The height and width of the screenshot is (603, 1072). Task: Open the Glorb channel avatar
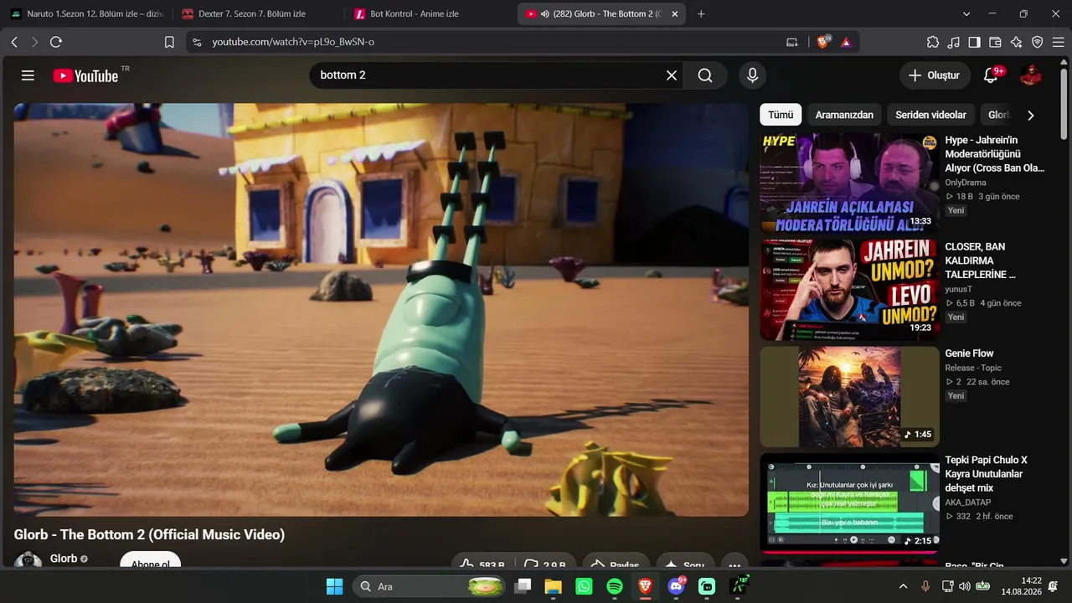[28, 561]
